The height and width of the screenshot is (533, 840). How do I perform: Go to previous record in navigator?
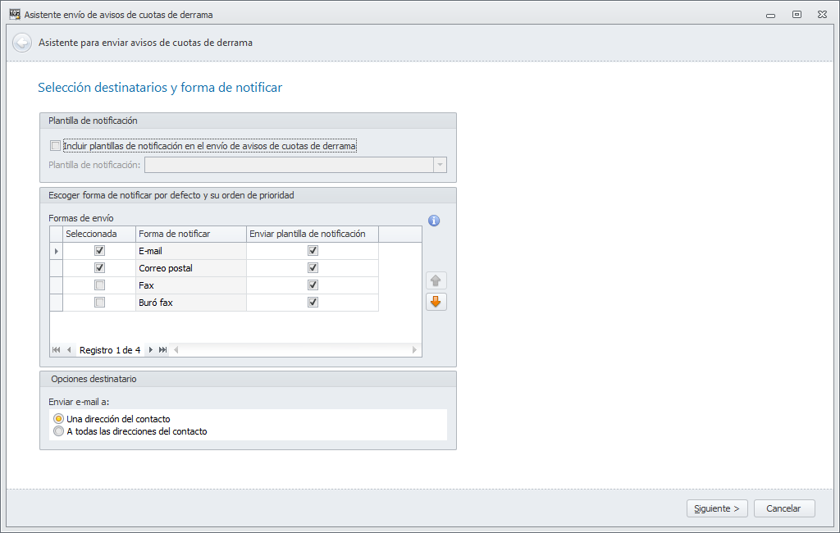click(69, 350)
